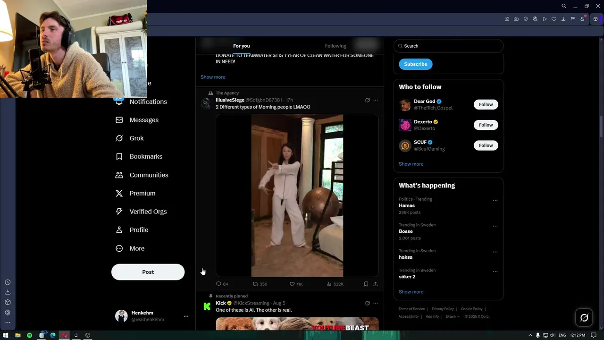
Task: Expand the footer More menu
Action: pyautogui.click(x=453, y=316)
